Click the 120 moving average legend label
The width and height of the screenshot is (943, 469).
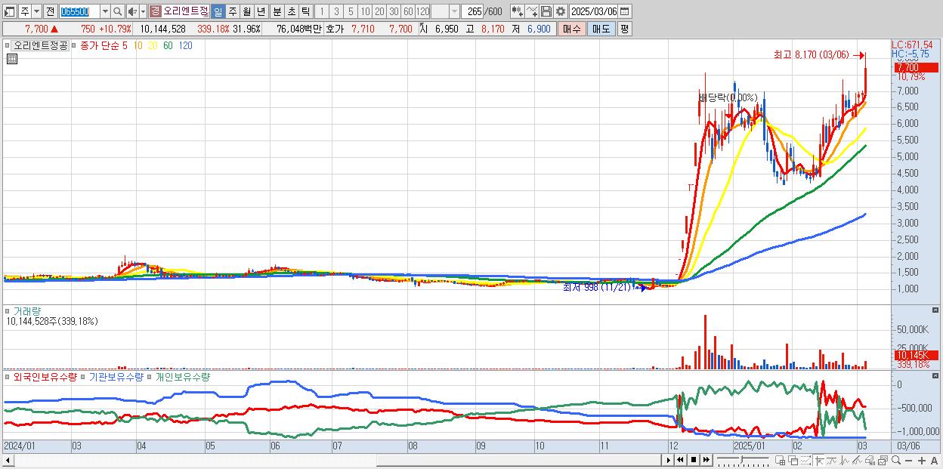185,45
